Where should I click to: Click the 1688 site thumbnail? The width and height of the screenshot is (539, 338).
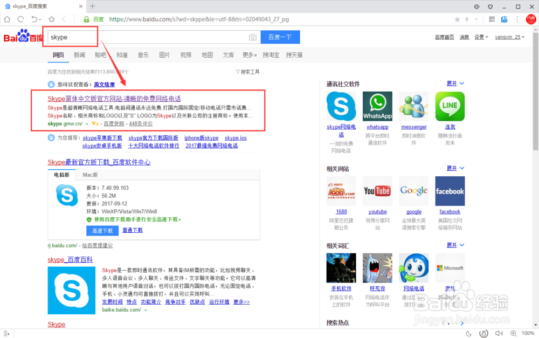click(341, 191)
